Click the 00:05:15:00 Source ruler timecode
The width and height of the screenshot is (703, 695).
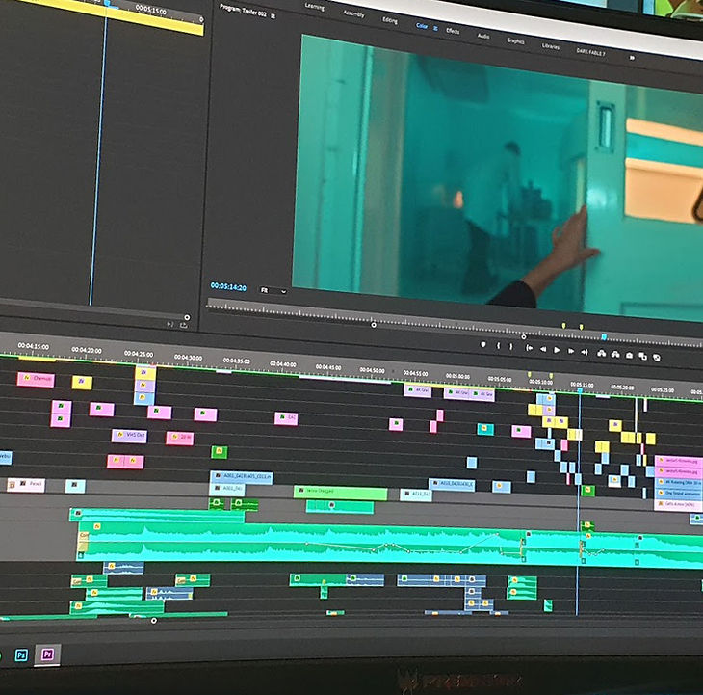[x=151, y=9]
